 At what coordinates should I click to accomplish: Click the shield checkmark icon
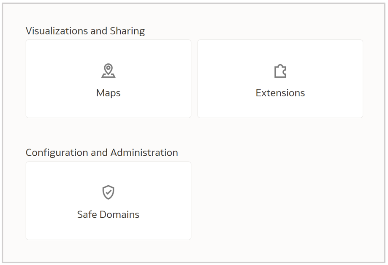point(109,192)
